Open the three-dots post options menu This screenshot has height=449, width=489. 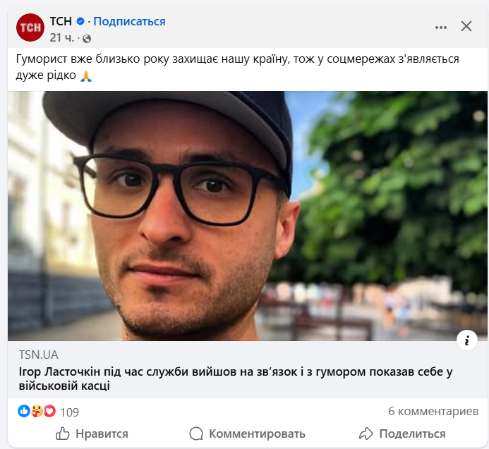[x=440, y=27]
